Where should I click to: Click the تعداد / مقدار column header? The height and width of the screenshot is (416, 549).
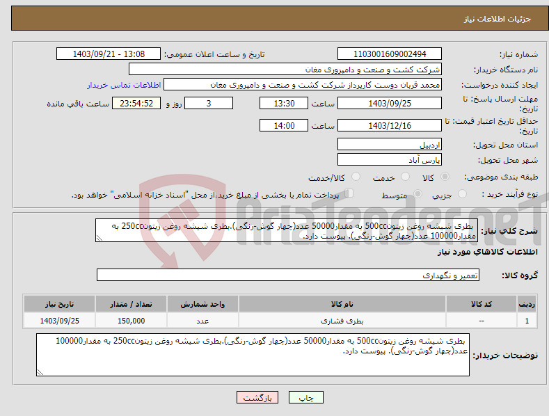click(131, 304)
